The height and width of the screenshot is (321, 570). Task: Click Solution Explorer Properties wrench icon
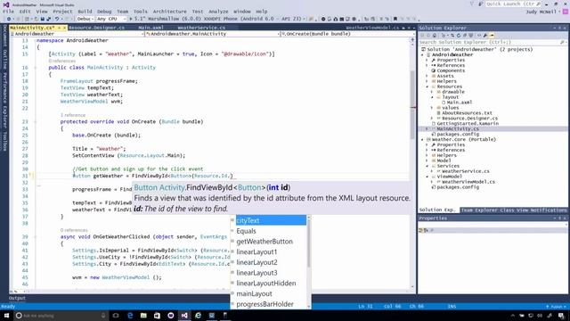(485, 36)
